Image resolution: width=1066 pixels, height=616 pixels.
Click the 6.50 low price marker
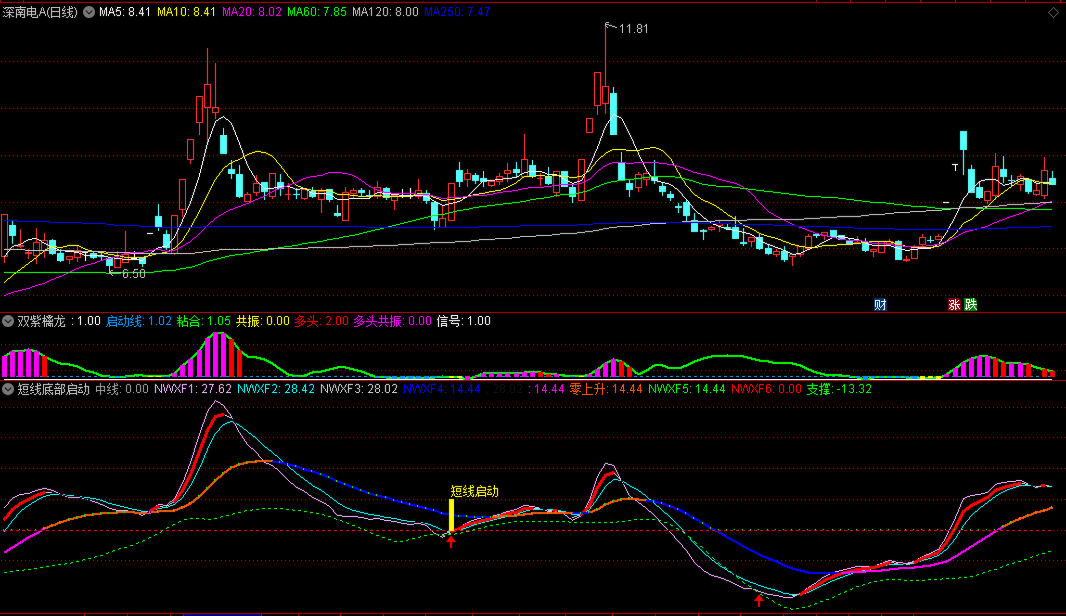click(x=133, y=274)
